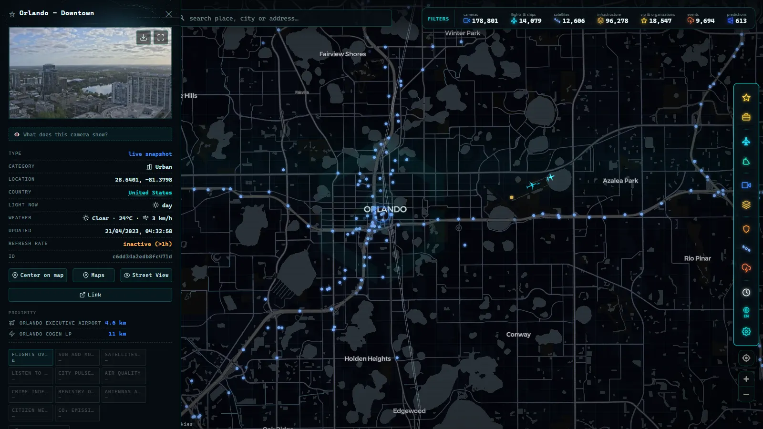The width and height of the screenshot is (763, 429).
Task: Click the downtown camera preview thumbnail
Action: (x=90, y=73)
